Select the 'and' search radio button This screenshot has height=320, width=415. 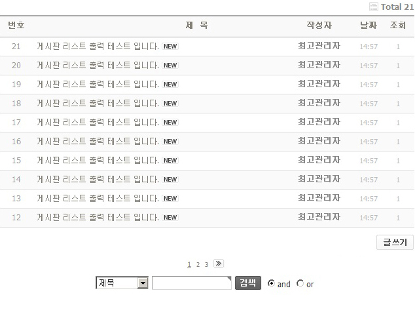coord(272,283)
